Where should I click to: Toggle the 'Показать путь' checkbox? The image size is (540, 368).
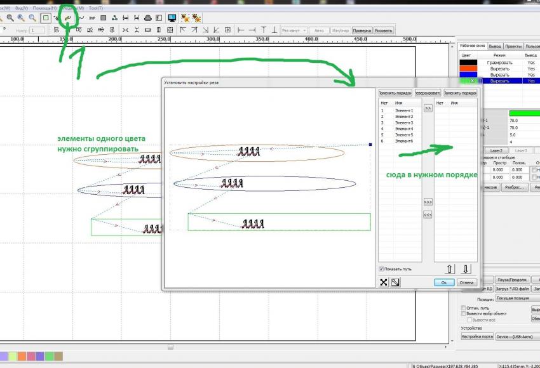pyautogui.click(x=382, y=269)
